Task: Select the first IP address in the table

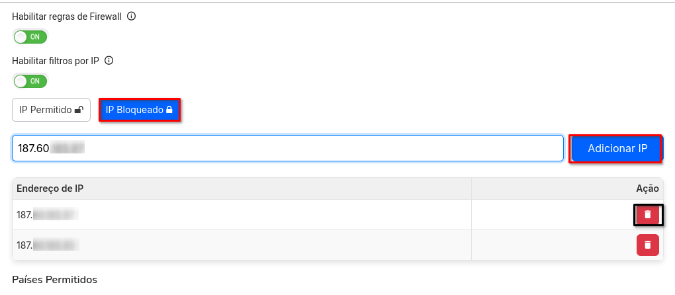Action: [x=47, y=215]
